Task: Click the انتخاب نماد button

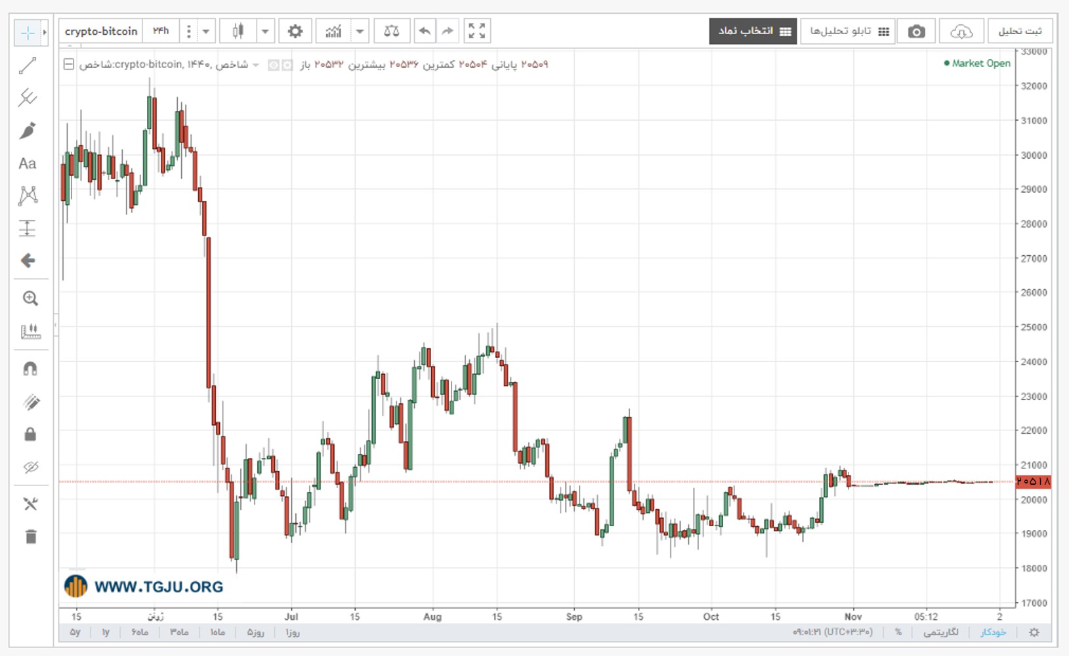Action: click(753, 31)
